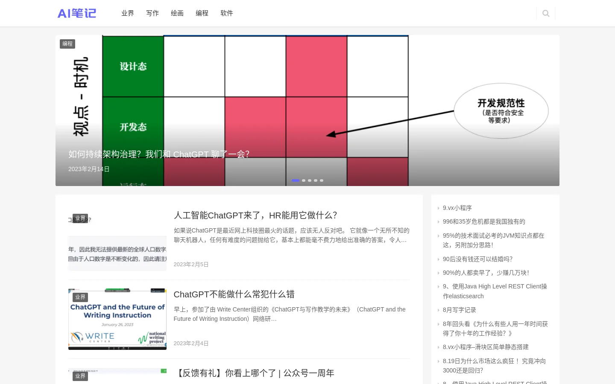Image resolution: width=615 pixels, height=384 pixels.
Task: Open sidebar link 9.vx小程序
Action: [x=457, y=208]
